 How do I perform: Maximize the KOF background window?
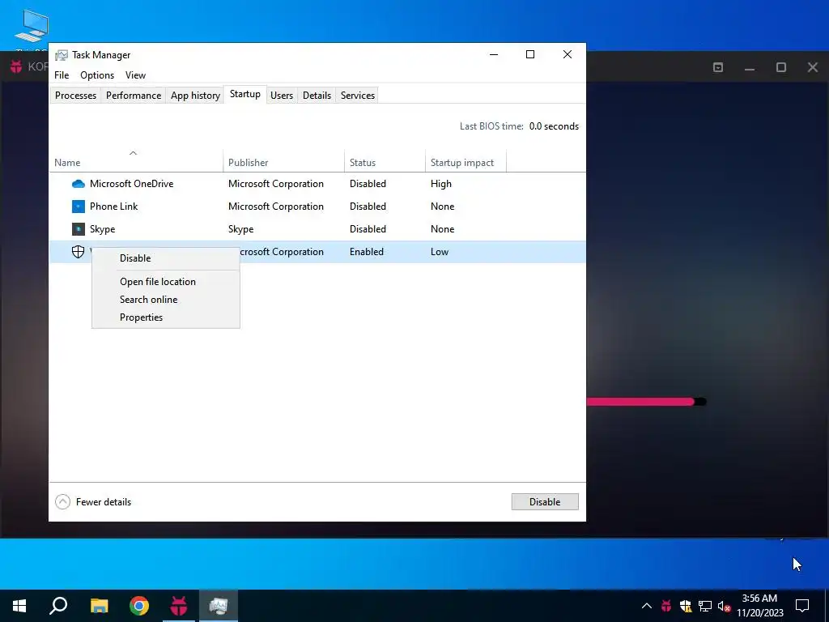pyautogui.click(x=781, y=67)
